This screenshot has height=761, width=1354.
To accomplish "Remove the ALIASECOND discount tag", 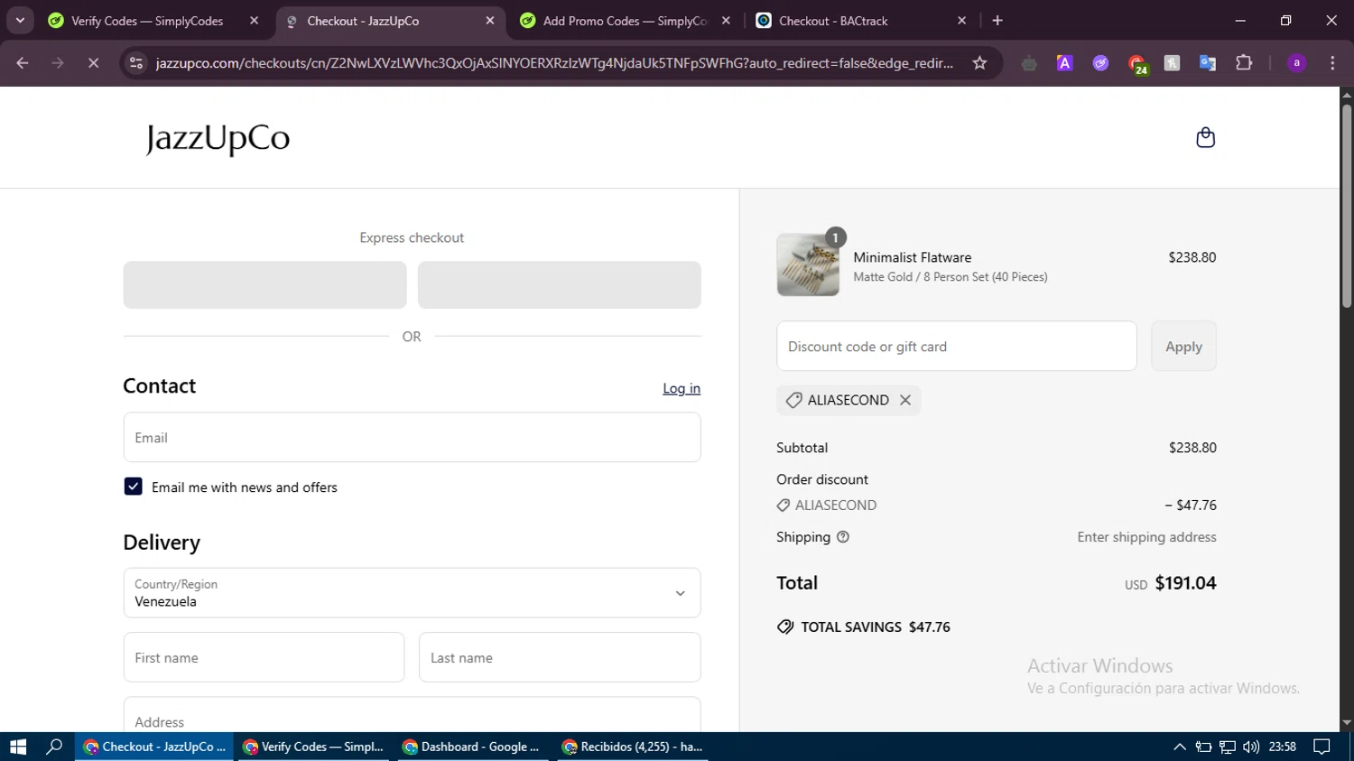I will [x=905, y=400].
